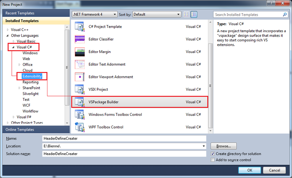The height and width of the screenshot is (178, 292).
Task: Select the WPF Toolbox Control name
Action: click(106, 127)
